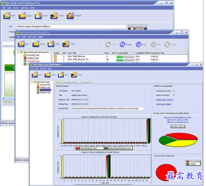Click Open icon in front window toolbar
The width and height of the screenshot is (206, 186).
[x=48, y=75]
